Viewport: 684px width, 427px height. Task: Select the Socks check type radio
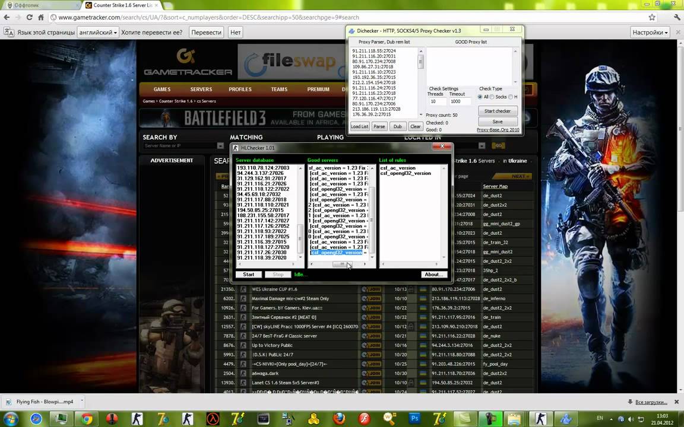pos(492,97)
